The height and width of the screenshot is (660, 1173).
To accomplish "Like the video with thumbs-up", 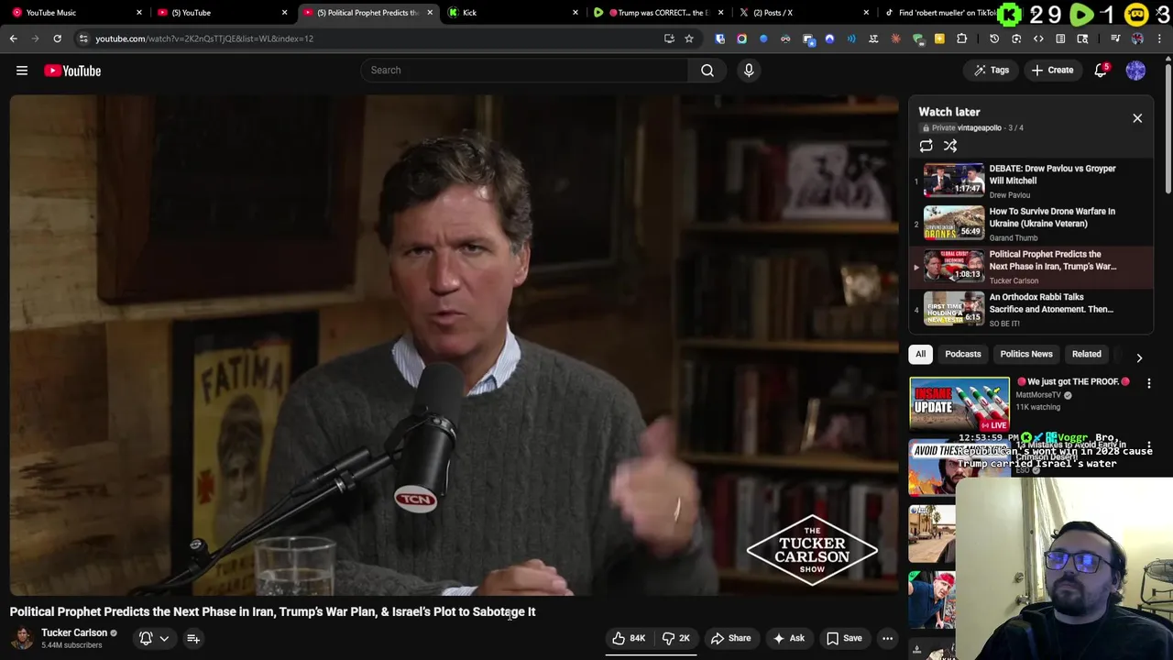I will coord(629,638).
